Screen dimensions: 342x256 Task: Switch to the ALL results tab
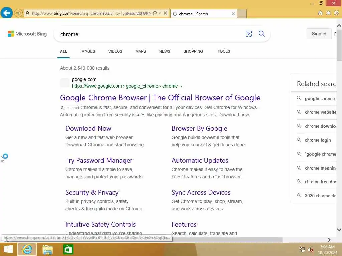pyautogui.click(x=63, y=51)
